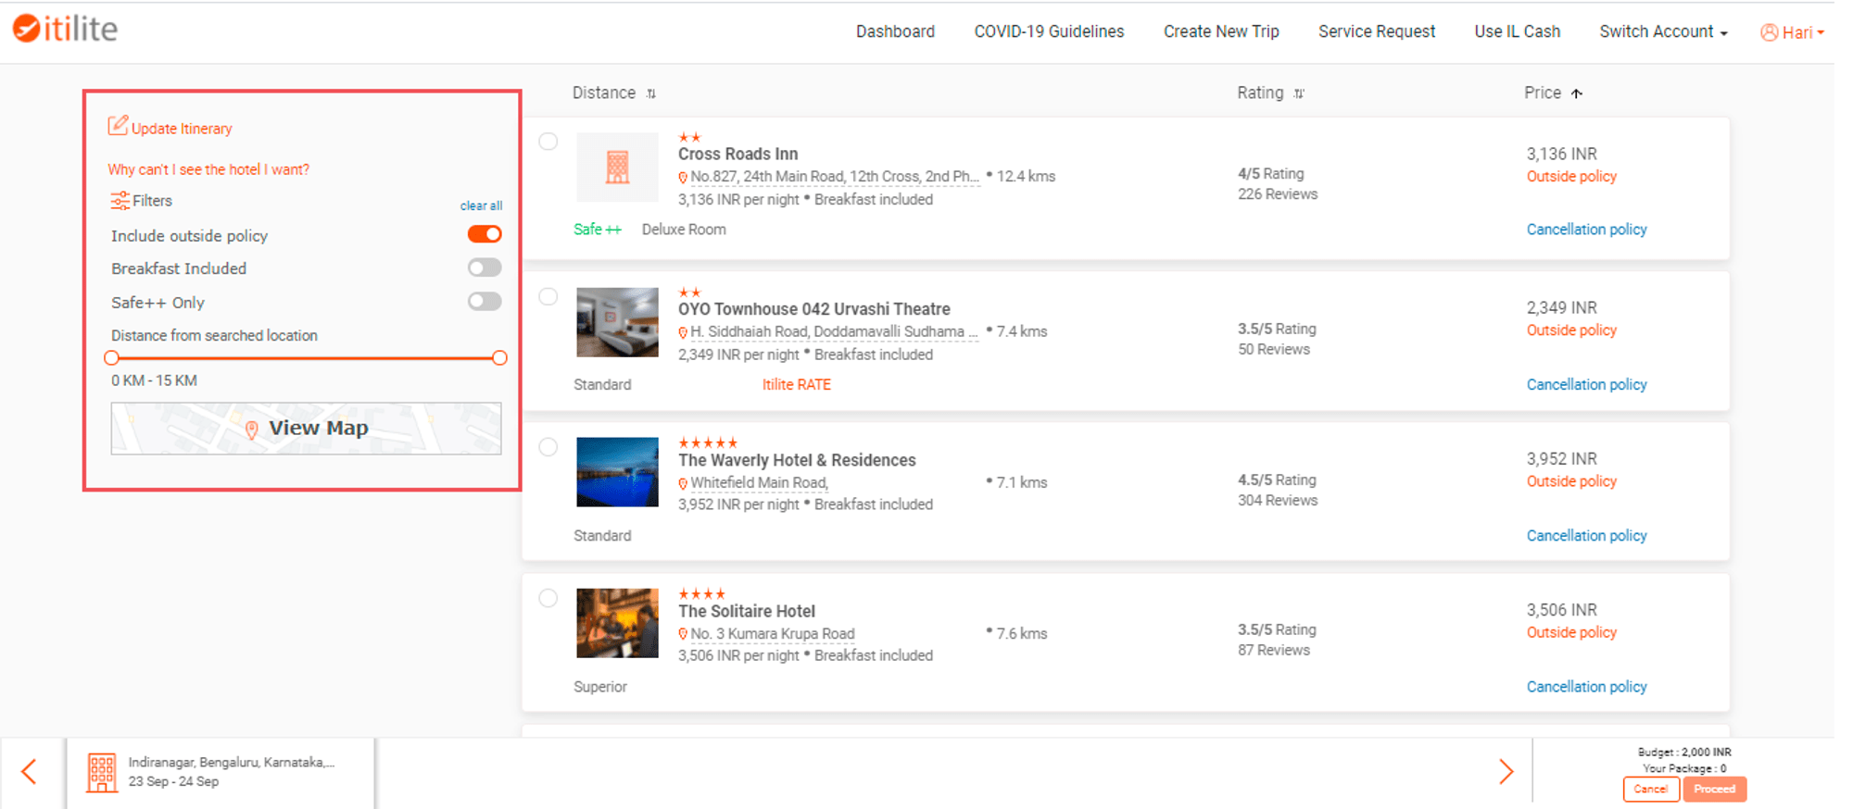Open The Waverly Hotel photo
The height and width of the screenshot is (809, 1853).
(617, 472)
